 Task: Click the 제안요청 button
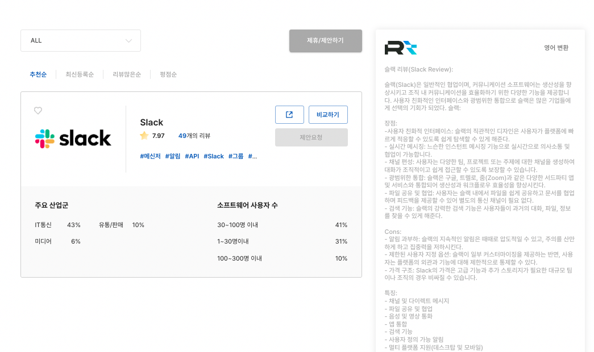311,137
